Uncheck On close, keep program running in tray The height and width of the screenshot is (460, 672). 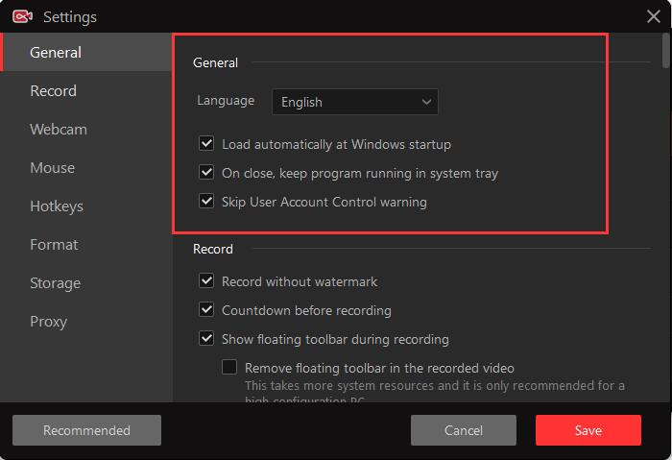point(206,172)
